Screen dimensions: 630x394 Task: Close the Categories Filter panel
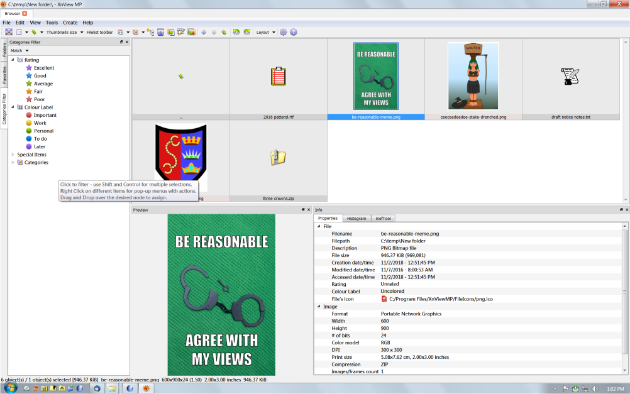click(127, 42)
